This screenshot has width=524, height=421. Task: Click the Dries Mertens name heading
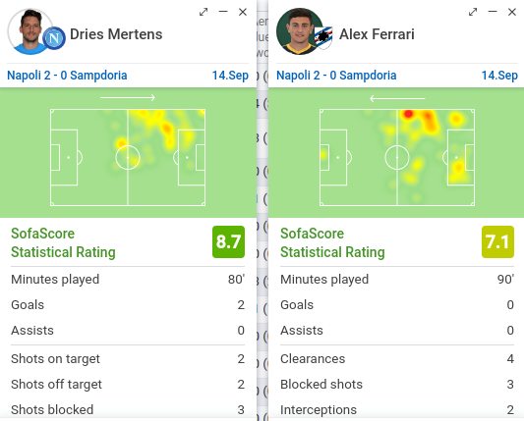pyautogui.click(x=116, y=34)
